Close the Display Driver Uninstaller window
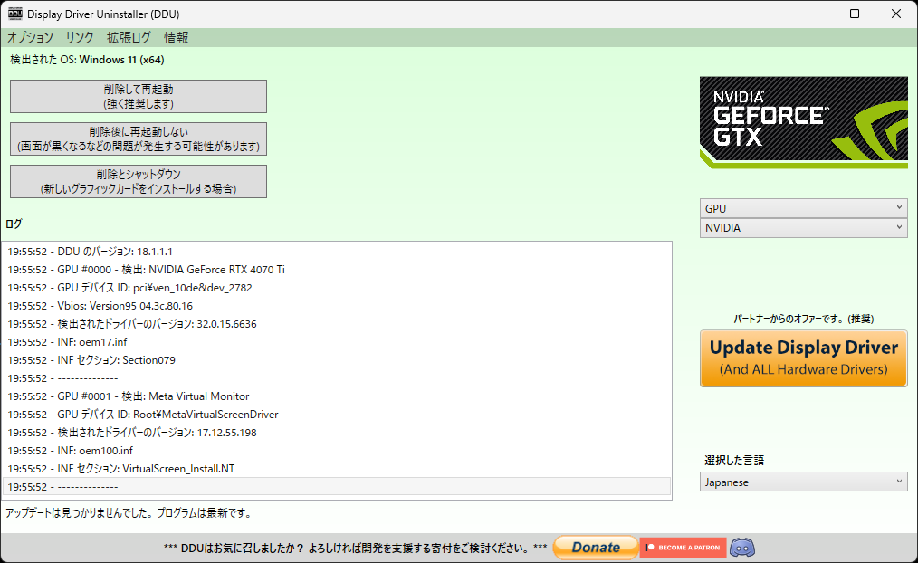This screenshot has height=563, width=918. [x=896, y=14]
